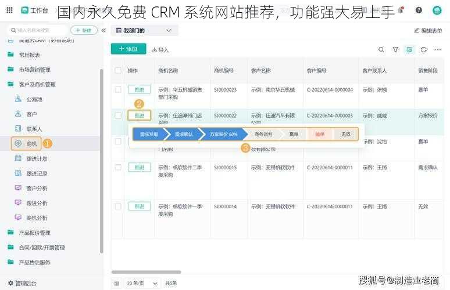Click 编辑表单 edit form link

click(428, 30)
